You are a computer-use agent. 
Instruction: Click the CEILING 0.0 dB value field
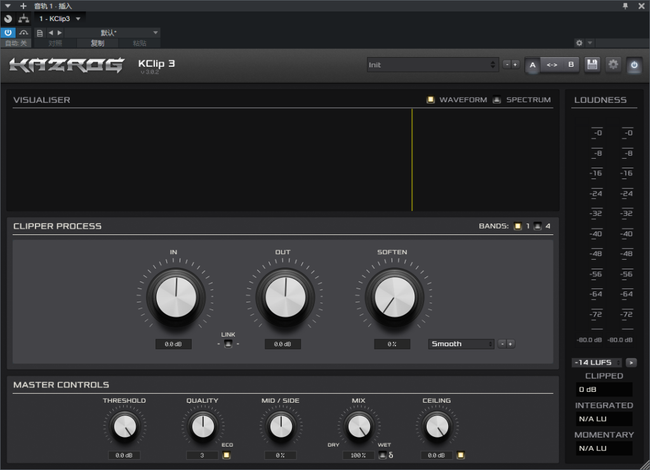[x=436, y=455]
